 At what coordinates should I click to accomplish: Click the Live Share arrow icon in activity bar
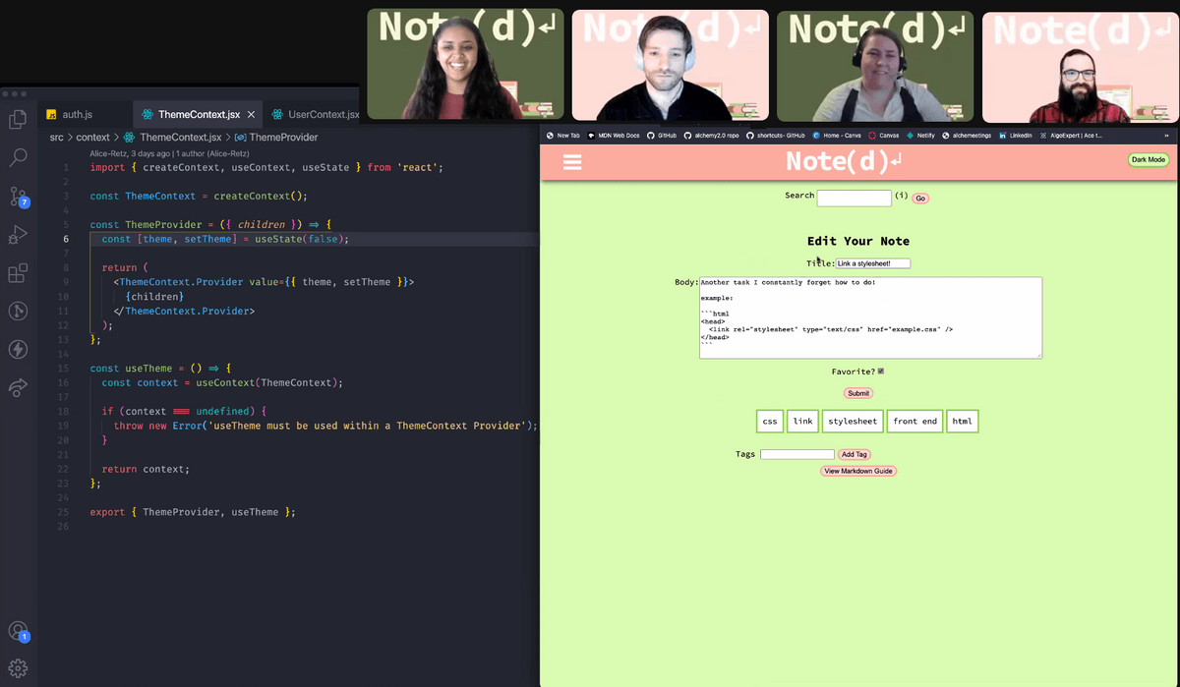coord(18,387)
